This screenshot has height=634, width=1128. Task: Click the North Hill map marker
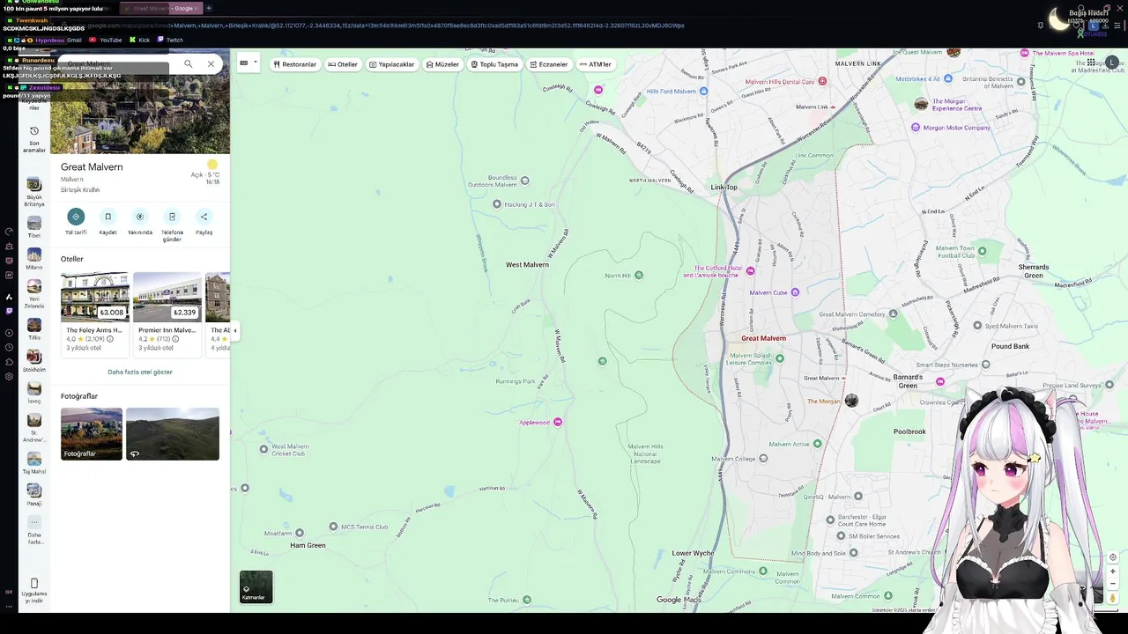[639, 276]
